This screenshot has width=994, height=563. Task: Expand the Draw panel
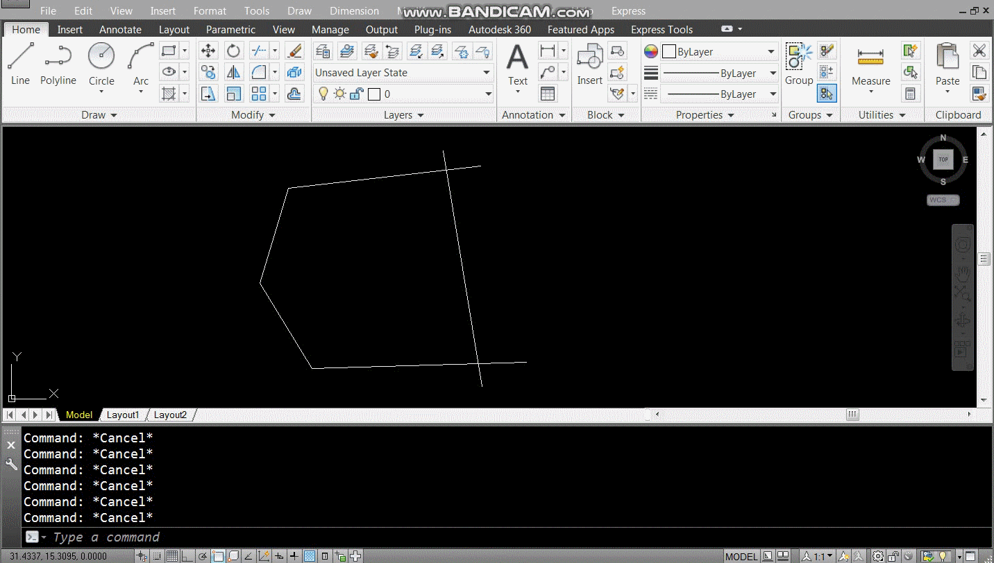(99, 115)
